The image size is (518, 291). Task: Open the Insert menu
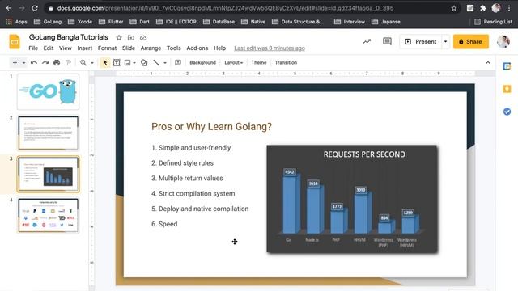[85, 48]
